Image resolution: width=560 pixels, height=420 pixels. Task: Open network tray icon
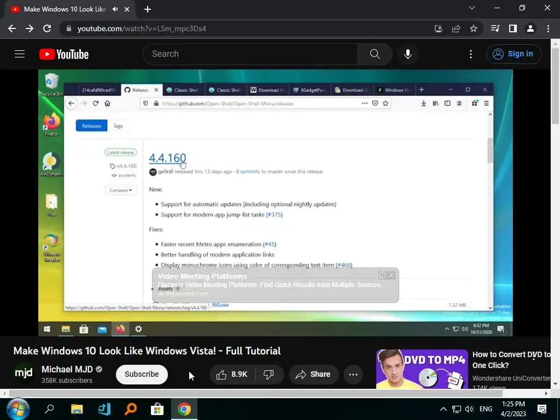click(x=457, y=409)
